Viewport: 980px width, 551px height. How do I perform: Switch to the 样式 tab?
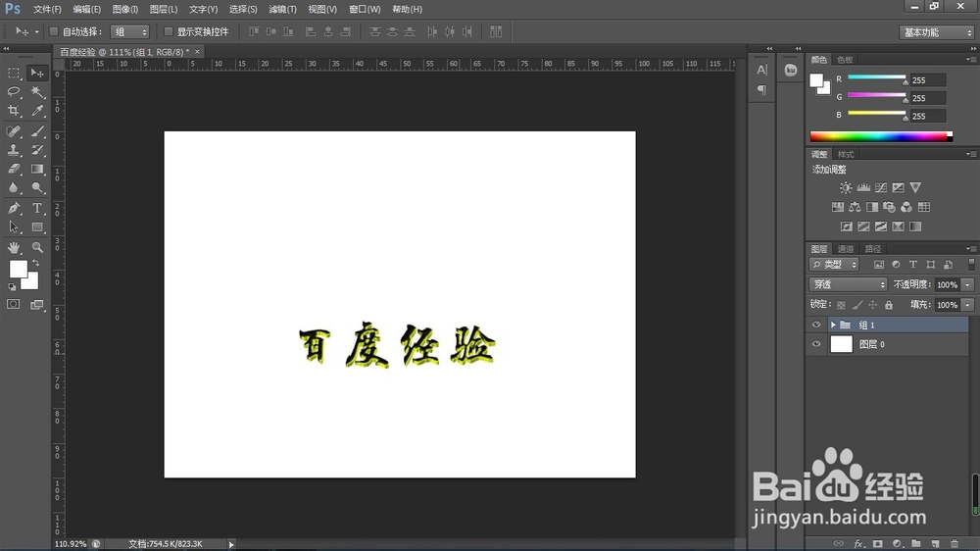(846, 155)
